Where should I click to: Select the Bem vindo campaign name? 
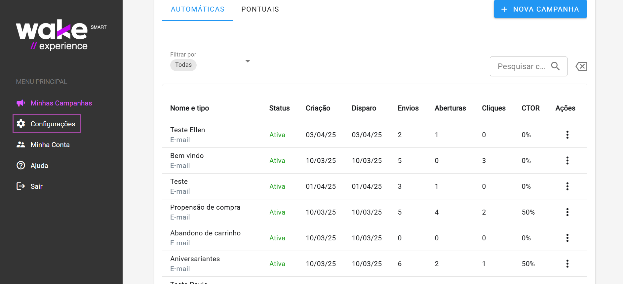click(x=187, y=156)
